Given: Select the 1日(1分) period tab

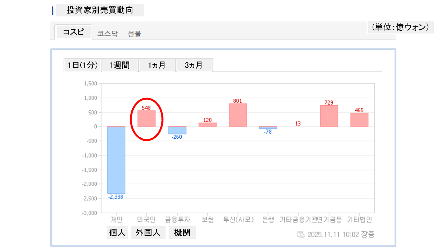Looking at the screenshot, I should pos(82,65).
